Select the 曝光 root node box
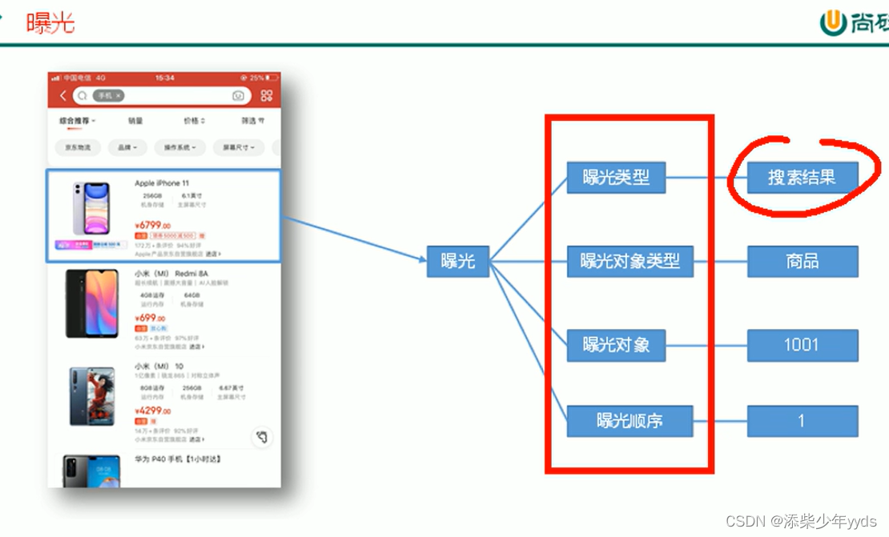The height and width of the screenshot is (537, 889). (458, 261)
